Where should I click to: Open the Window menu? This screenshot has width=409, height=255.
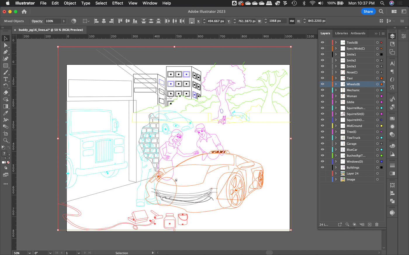click(150, 3)
